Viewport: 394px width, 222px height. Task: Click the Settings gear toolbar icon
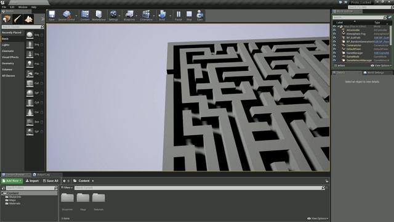[x=113, y=15]
